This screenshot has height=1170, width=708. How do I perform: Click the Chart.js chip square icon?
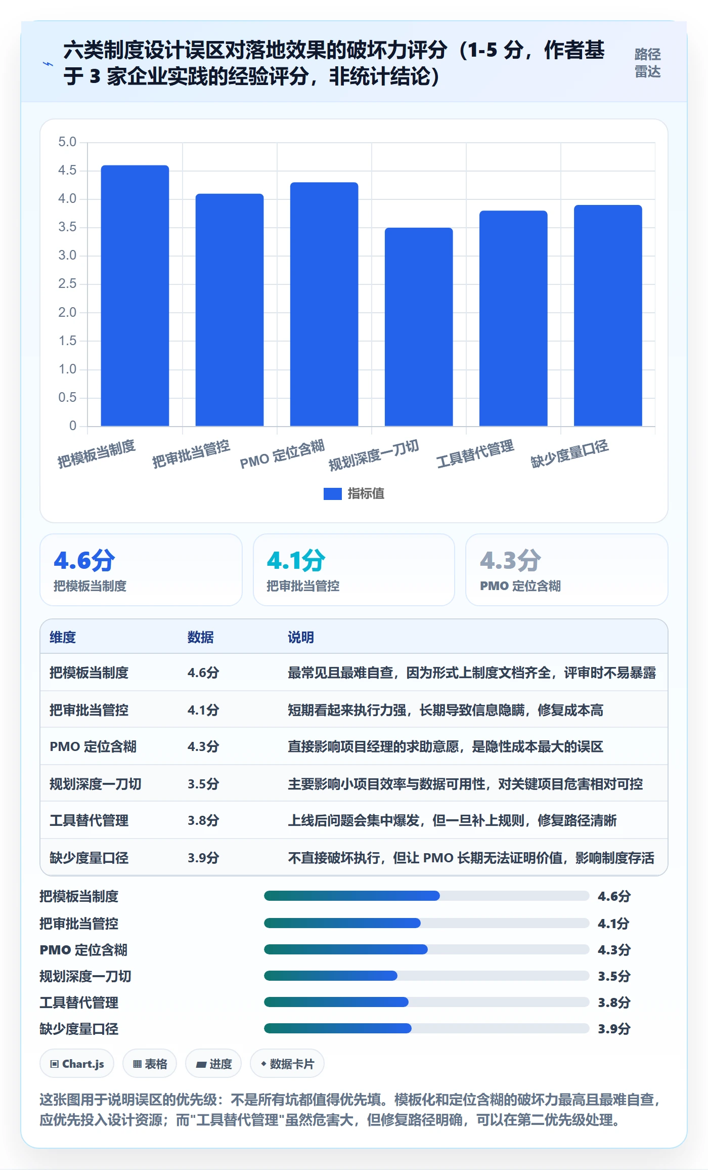[55, 1064]
